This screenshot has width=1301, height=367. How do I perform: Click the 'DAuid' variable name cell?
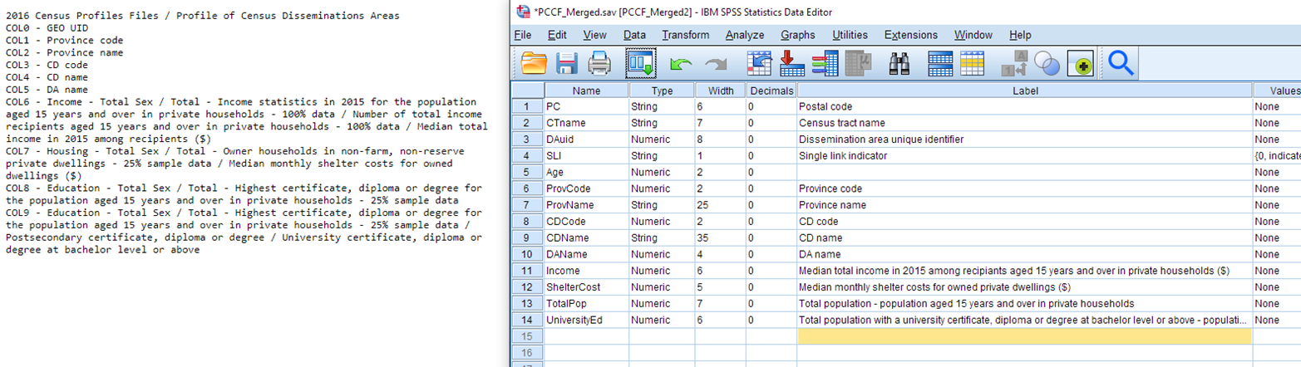pyautogui.click(x=586, y=139)
